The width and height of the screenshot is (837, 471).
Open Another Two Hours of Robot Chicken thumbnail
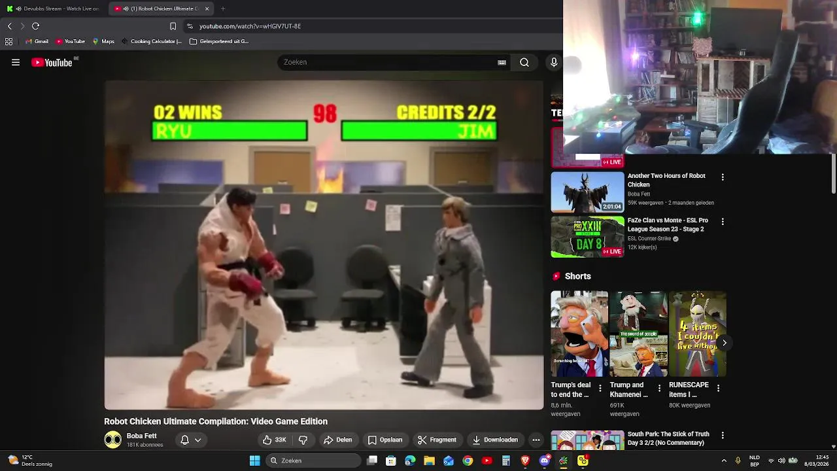point(587,192)
